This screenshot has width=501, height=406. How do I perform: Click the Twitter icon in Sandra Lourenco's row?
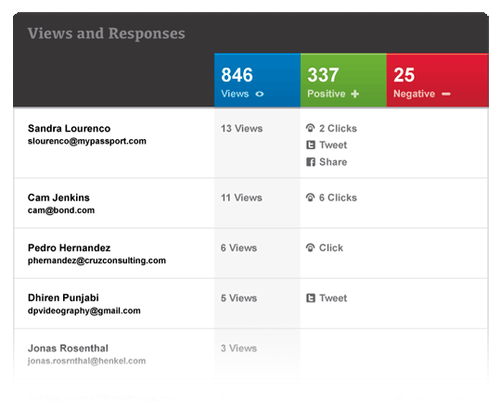311,145
